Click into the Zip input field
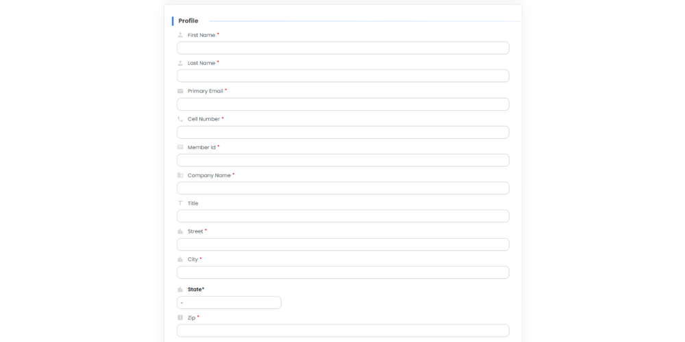This screenshot has height=342, width=685. (x=342, y=330)
